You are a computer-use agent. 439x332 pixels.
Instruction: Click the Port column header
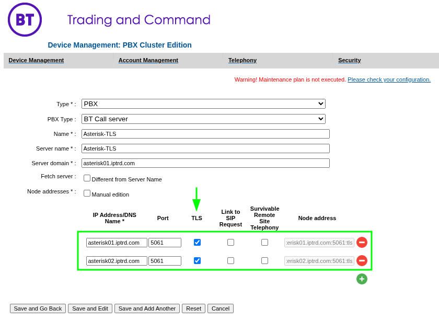click(163, 218)
